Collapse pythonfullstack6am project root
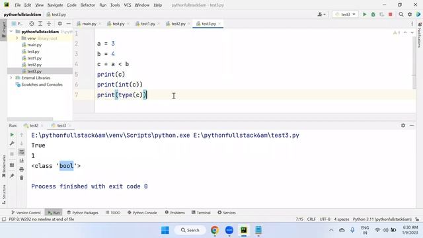Viewport: 423px width, 238px height. [11, 32]
